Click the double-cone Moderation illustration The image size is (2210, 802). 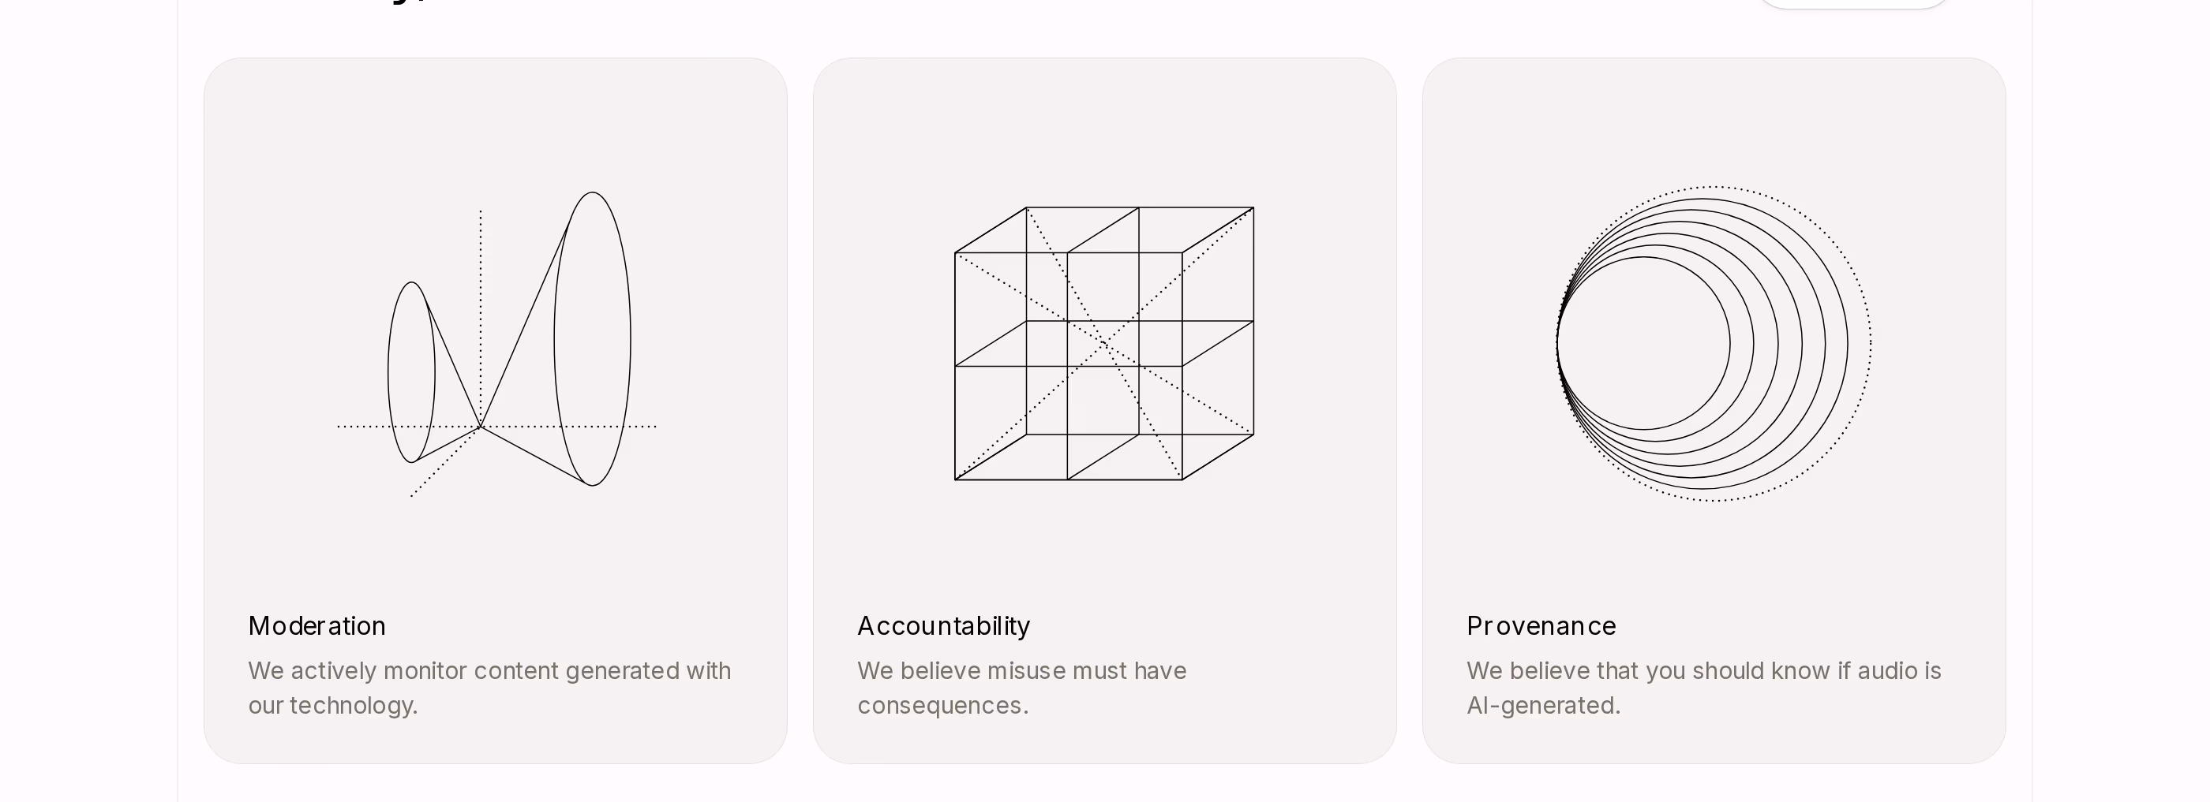pos(496,344)
